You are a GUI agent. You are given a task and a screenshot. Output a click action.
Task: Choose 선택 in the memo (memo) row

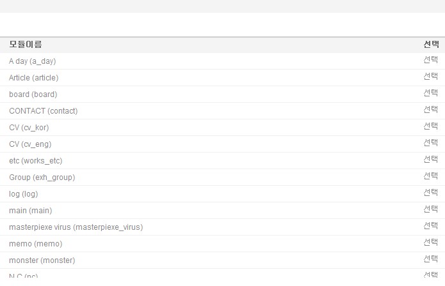click(430, 243)
